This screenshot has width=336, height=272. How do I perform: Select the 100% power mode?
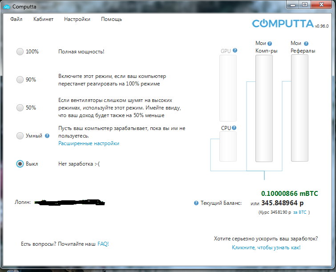pyautogui.click(x=20, y=52)
